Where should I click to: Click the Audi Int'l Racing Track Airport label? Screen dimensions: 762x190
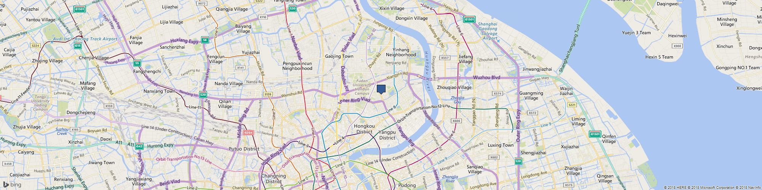coord(85,39)
